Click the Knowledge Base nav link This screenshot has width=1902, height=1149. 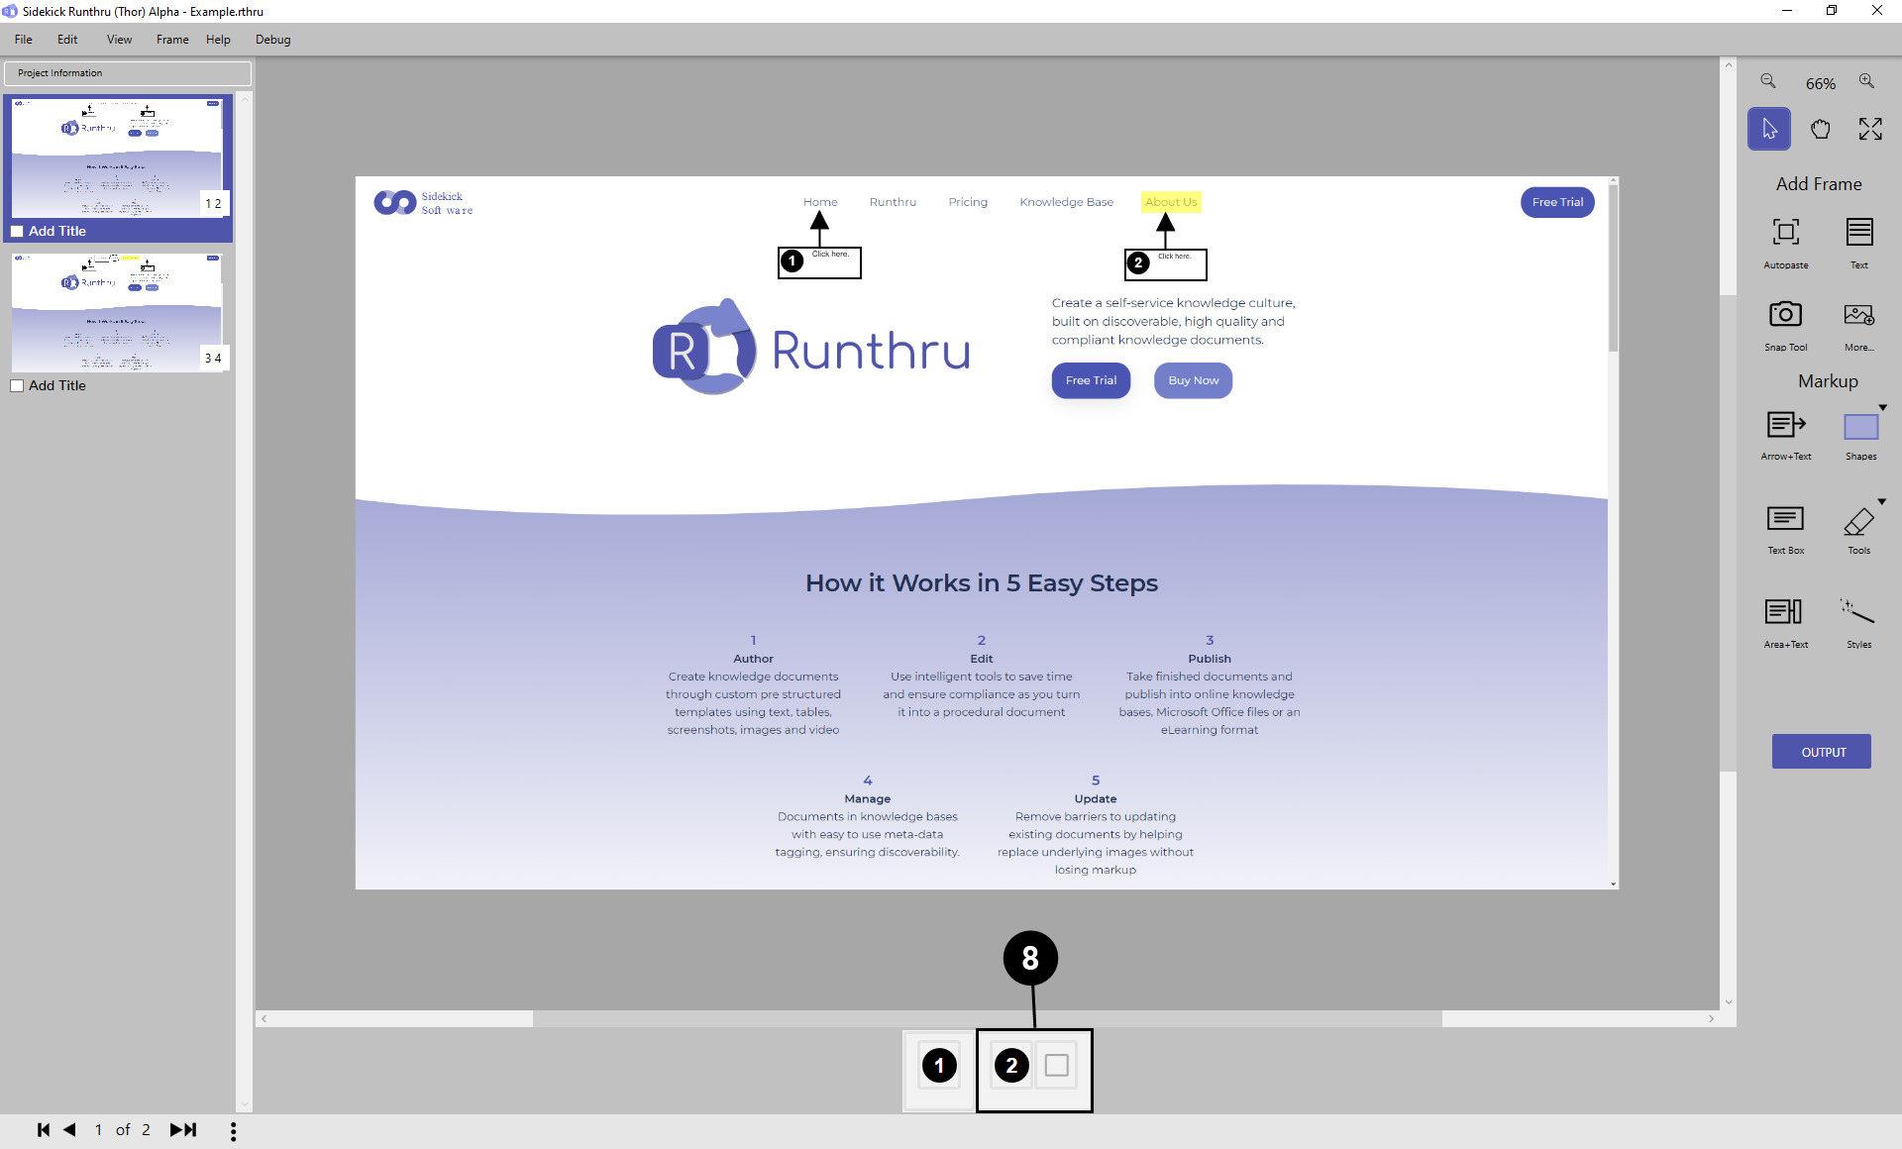pos(1066,202)
